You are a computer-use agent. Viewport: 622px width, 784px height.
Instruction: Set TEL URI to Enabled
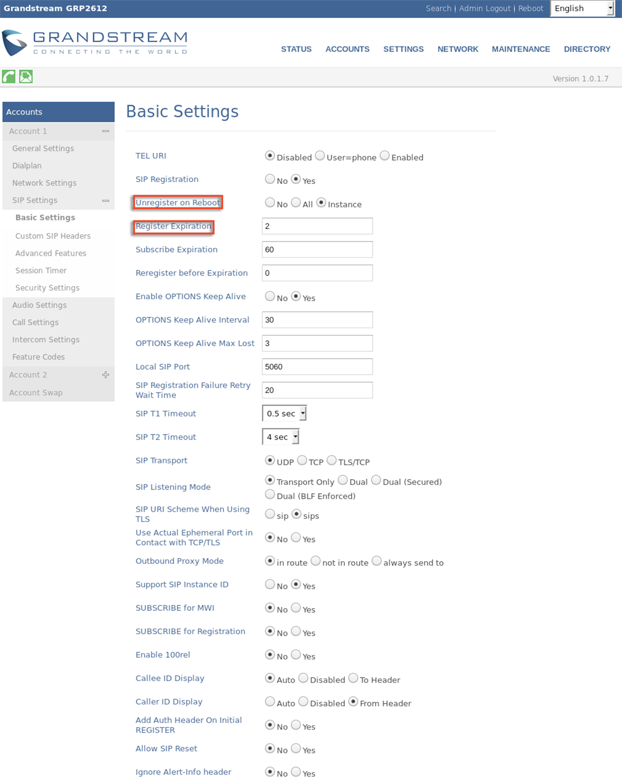click(385, 156)
